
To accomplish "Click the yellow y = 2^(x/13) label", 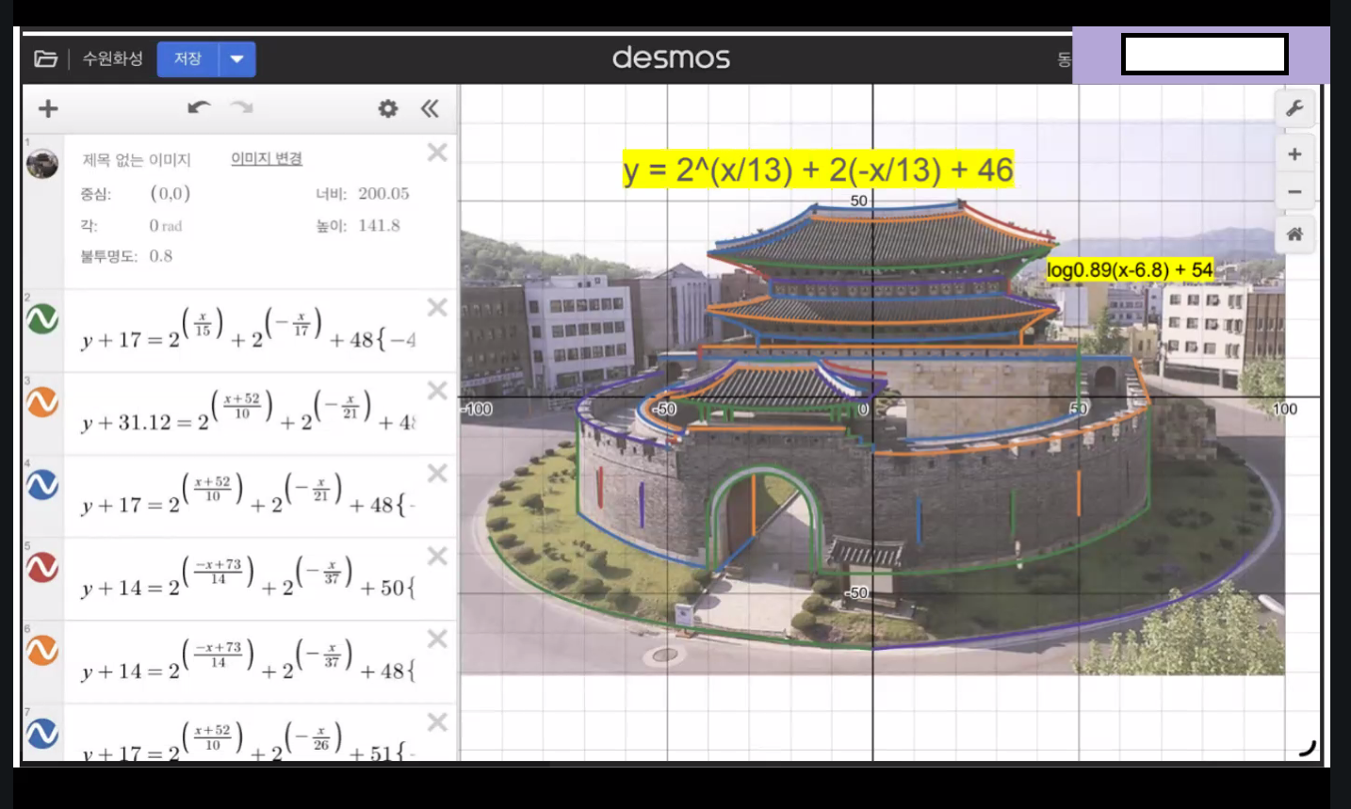I will [818, 170].
